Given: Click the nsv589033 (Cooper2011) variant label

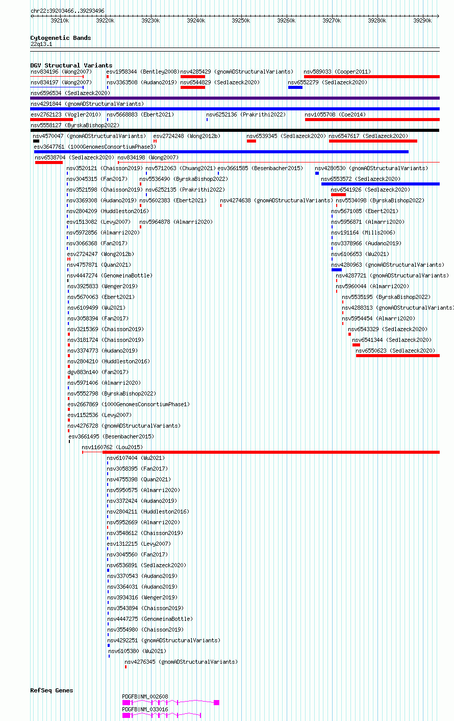Looking at the screenshot, I should point(337,72).
